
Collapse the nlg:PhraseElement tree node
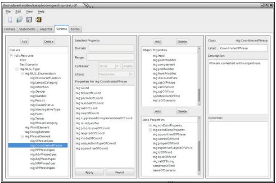coord(22,136)
